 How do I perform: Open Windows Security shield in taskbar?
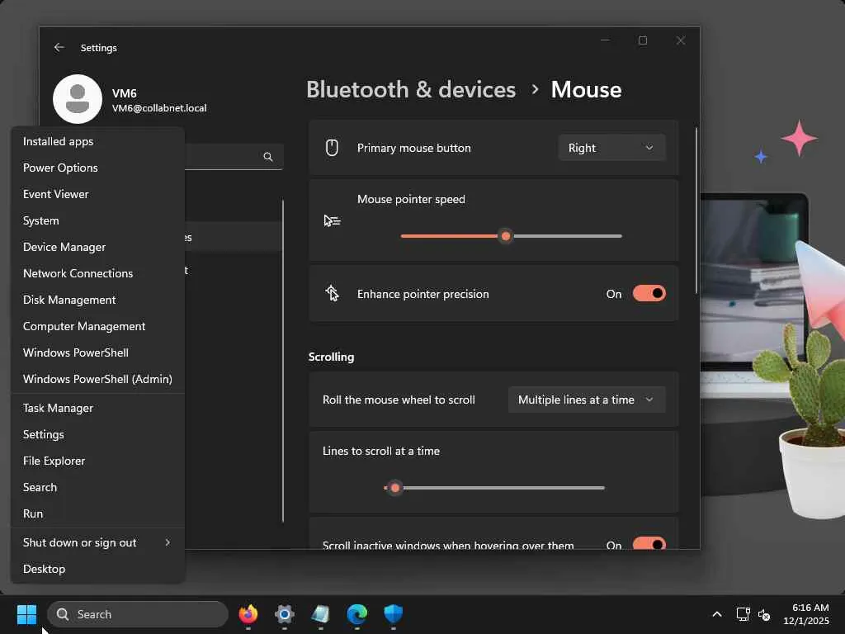click(x=393, y=614)
